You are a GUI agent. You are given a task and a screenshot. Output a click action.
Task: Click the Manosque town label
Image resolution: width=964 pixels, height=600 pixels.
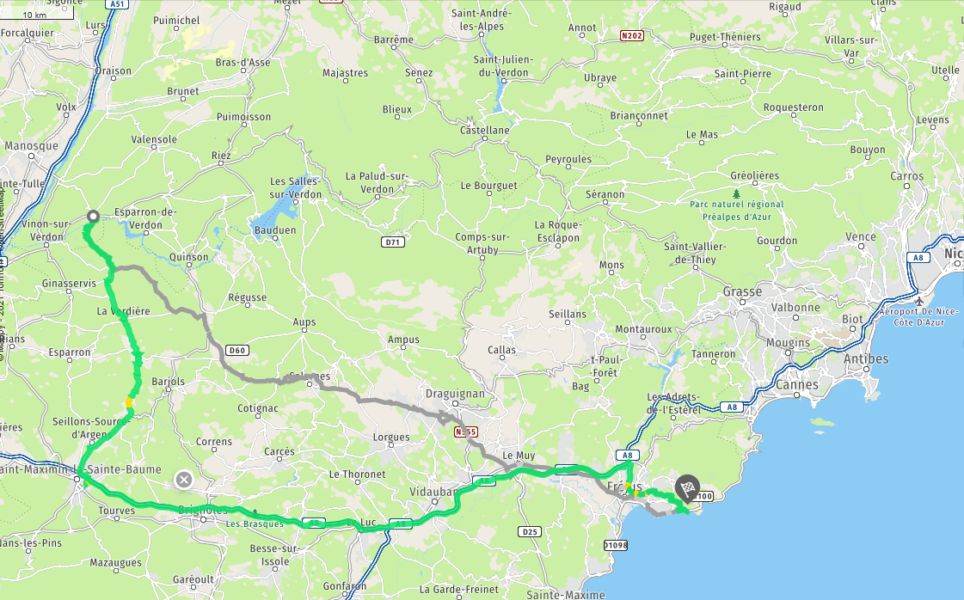(x=31, y=145)
